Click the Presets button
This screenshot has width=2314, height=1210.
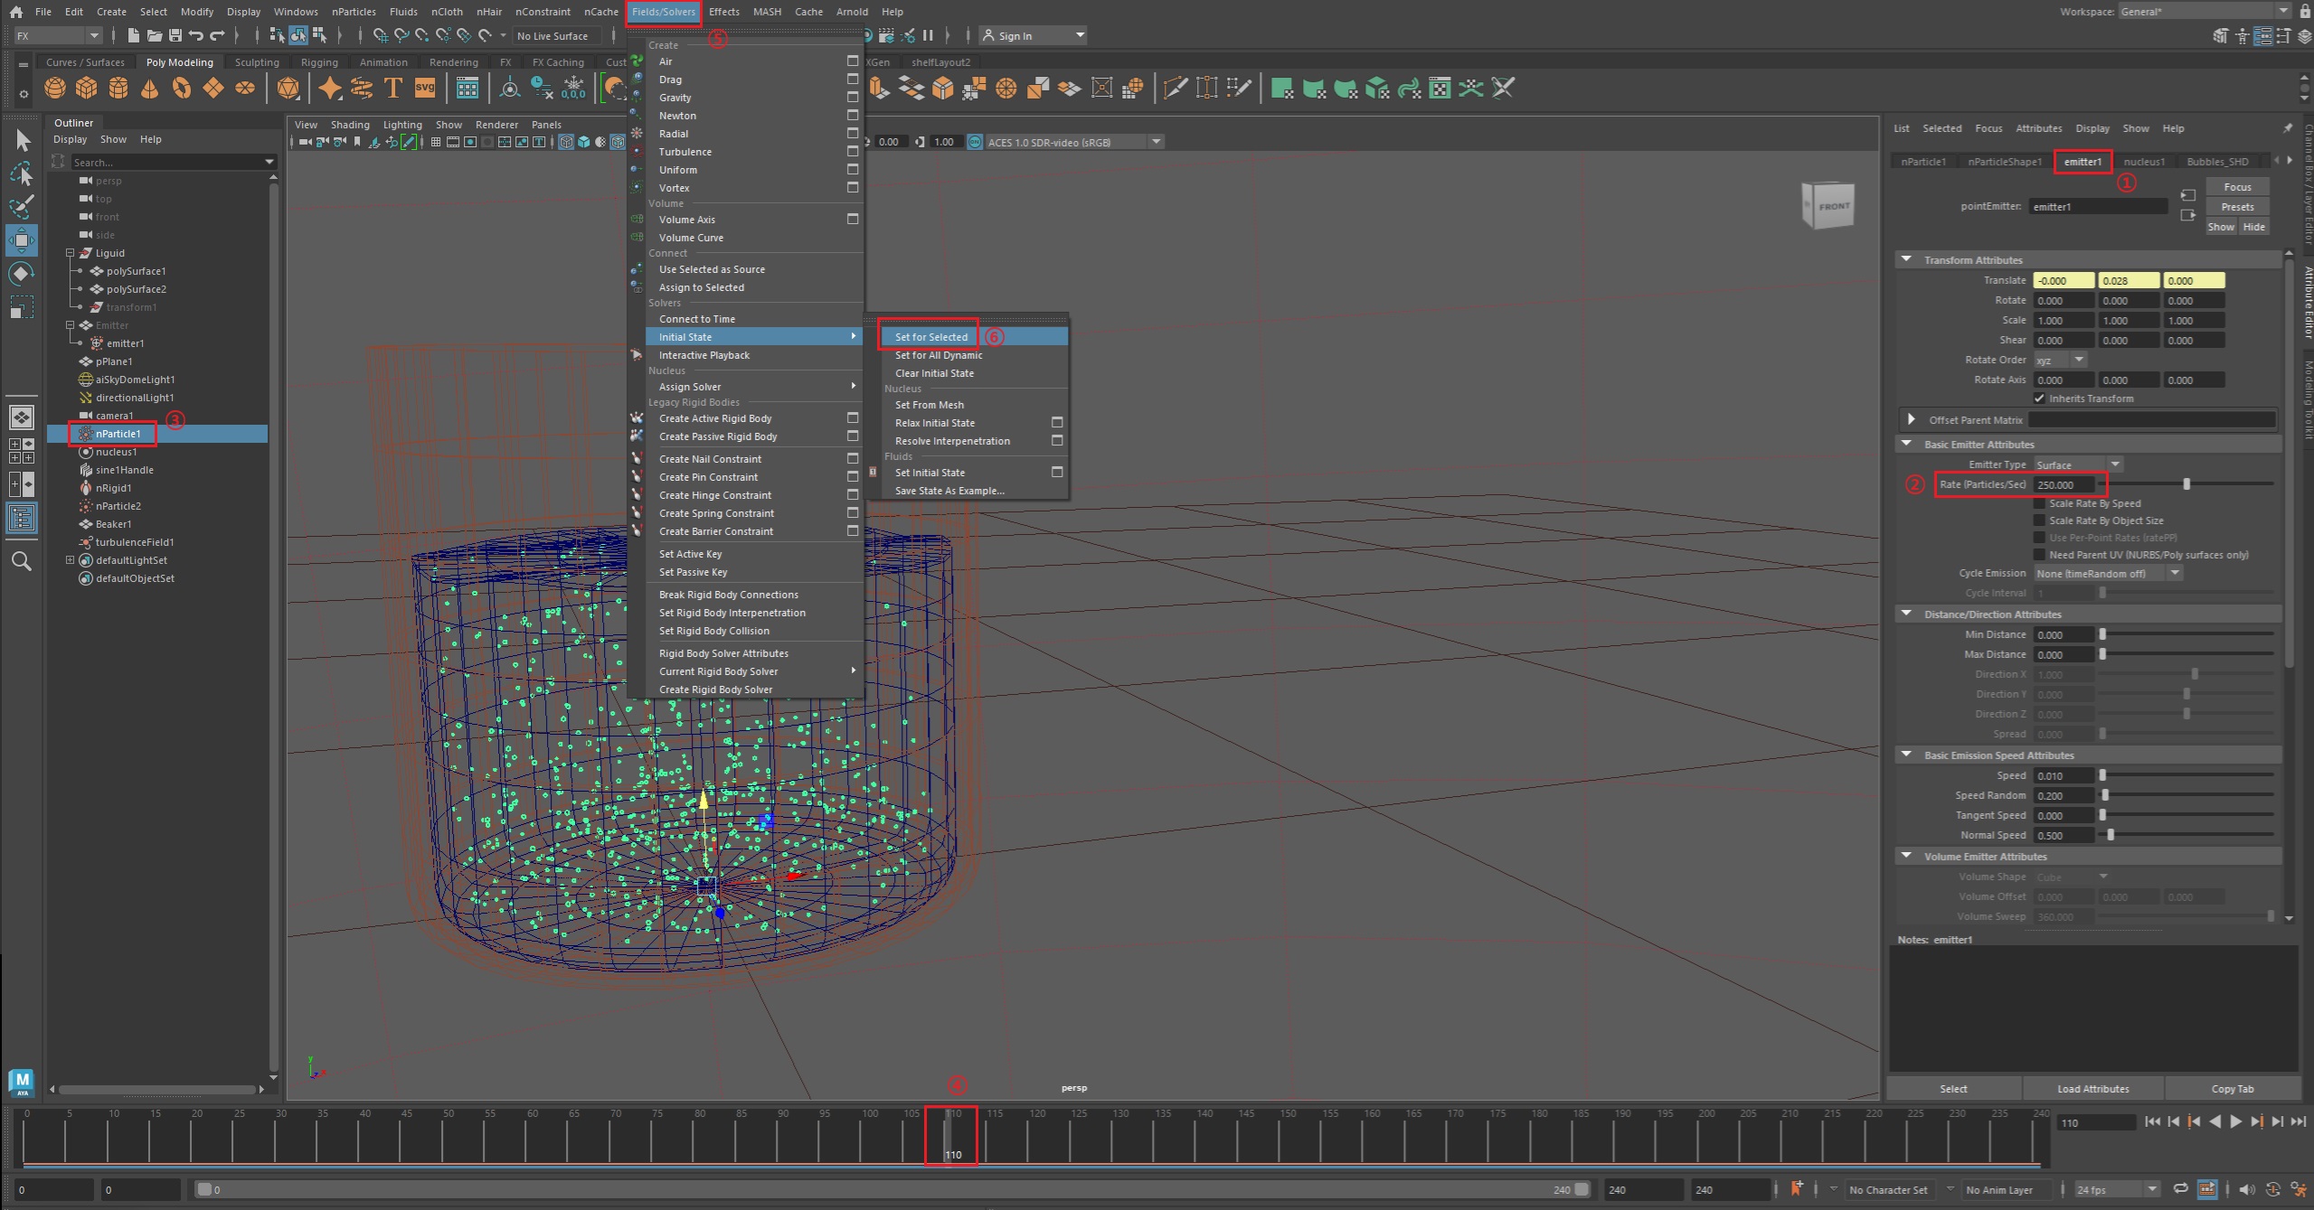(2237, 207)
